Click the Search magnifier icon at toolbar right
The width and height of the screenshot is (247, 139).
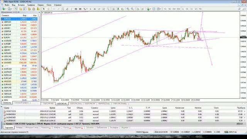(x=239, y=9)
